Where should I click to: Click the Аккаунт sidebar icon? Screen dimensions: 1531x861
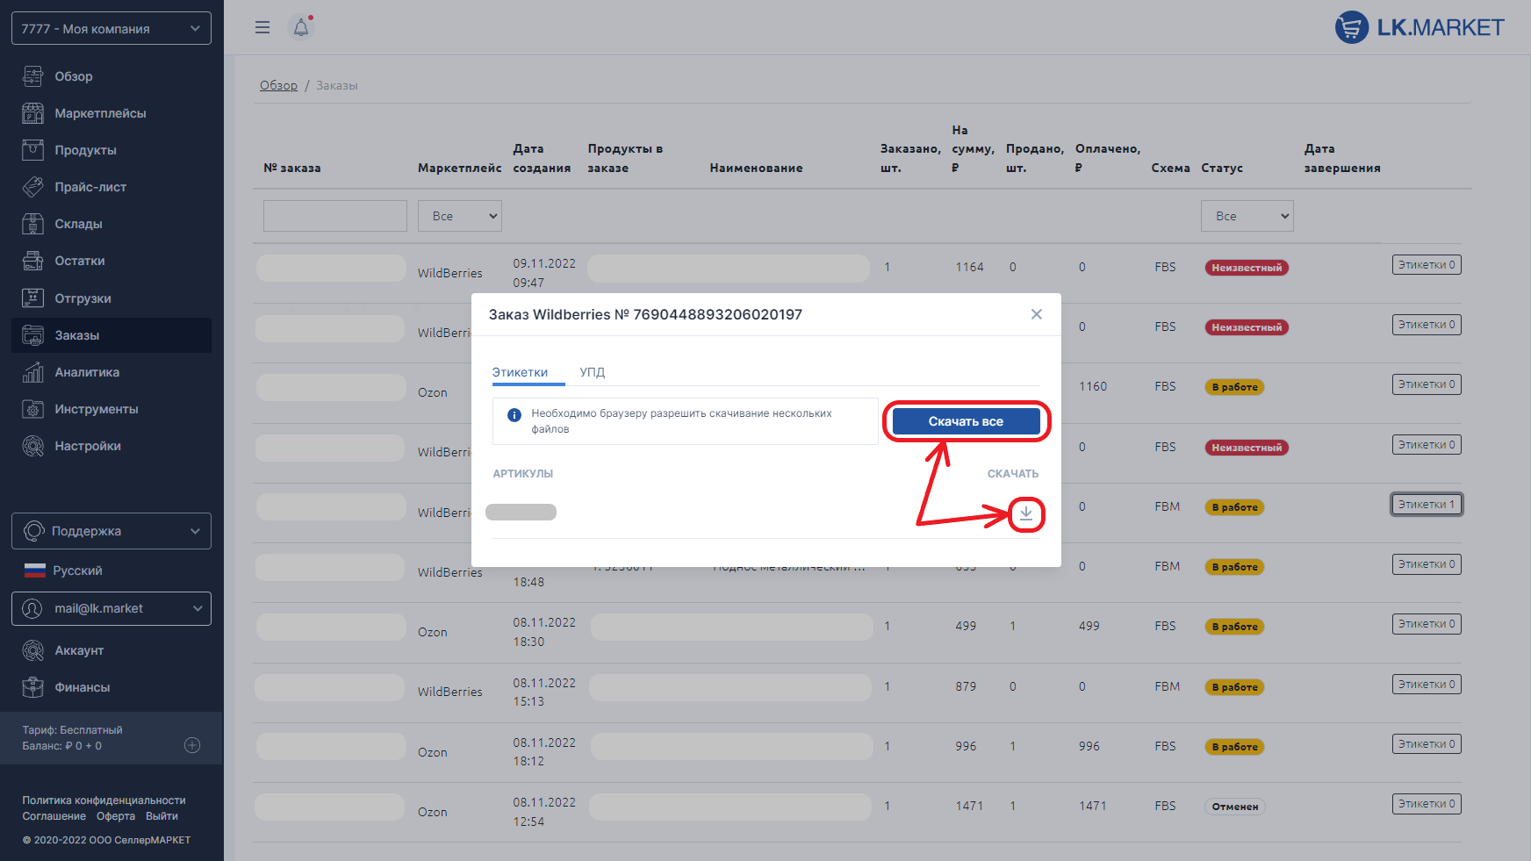tap(32, 650)
